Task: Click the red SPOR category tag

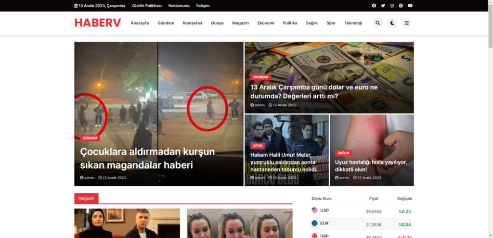Action: click(x=258, y=146)
